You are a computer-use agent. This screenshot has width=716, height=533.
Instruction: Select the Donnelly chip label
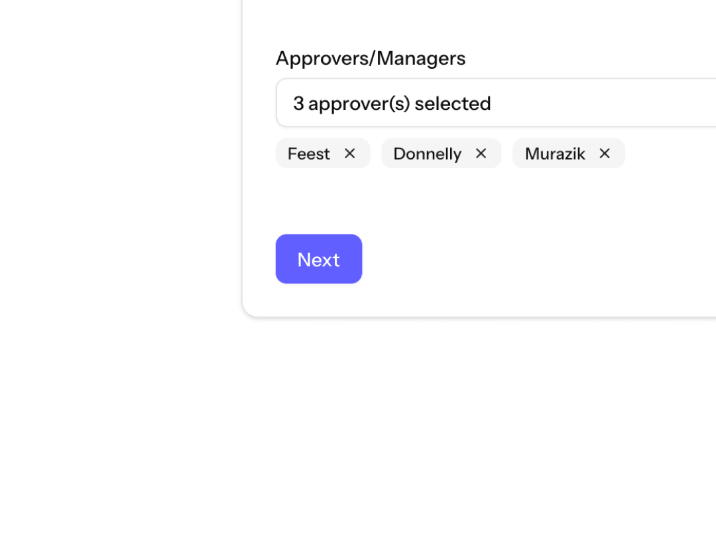[428, 153]
